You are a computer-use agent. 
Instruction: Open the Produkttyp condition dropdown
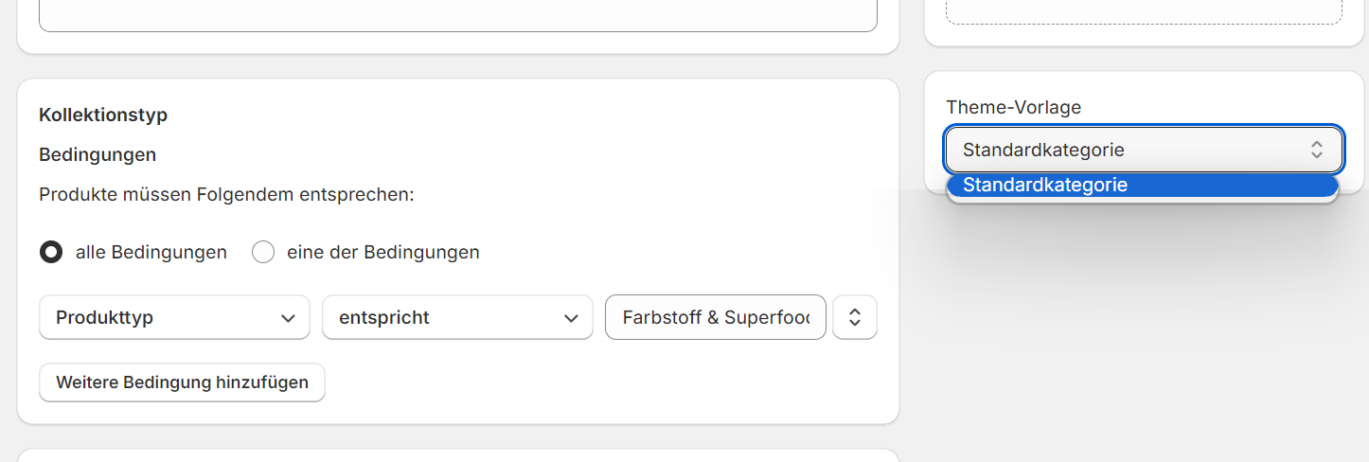coord(174,318)
